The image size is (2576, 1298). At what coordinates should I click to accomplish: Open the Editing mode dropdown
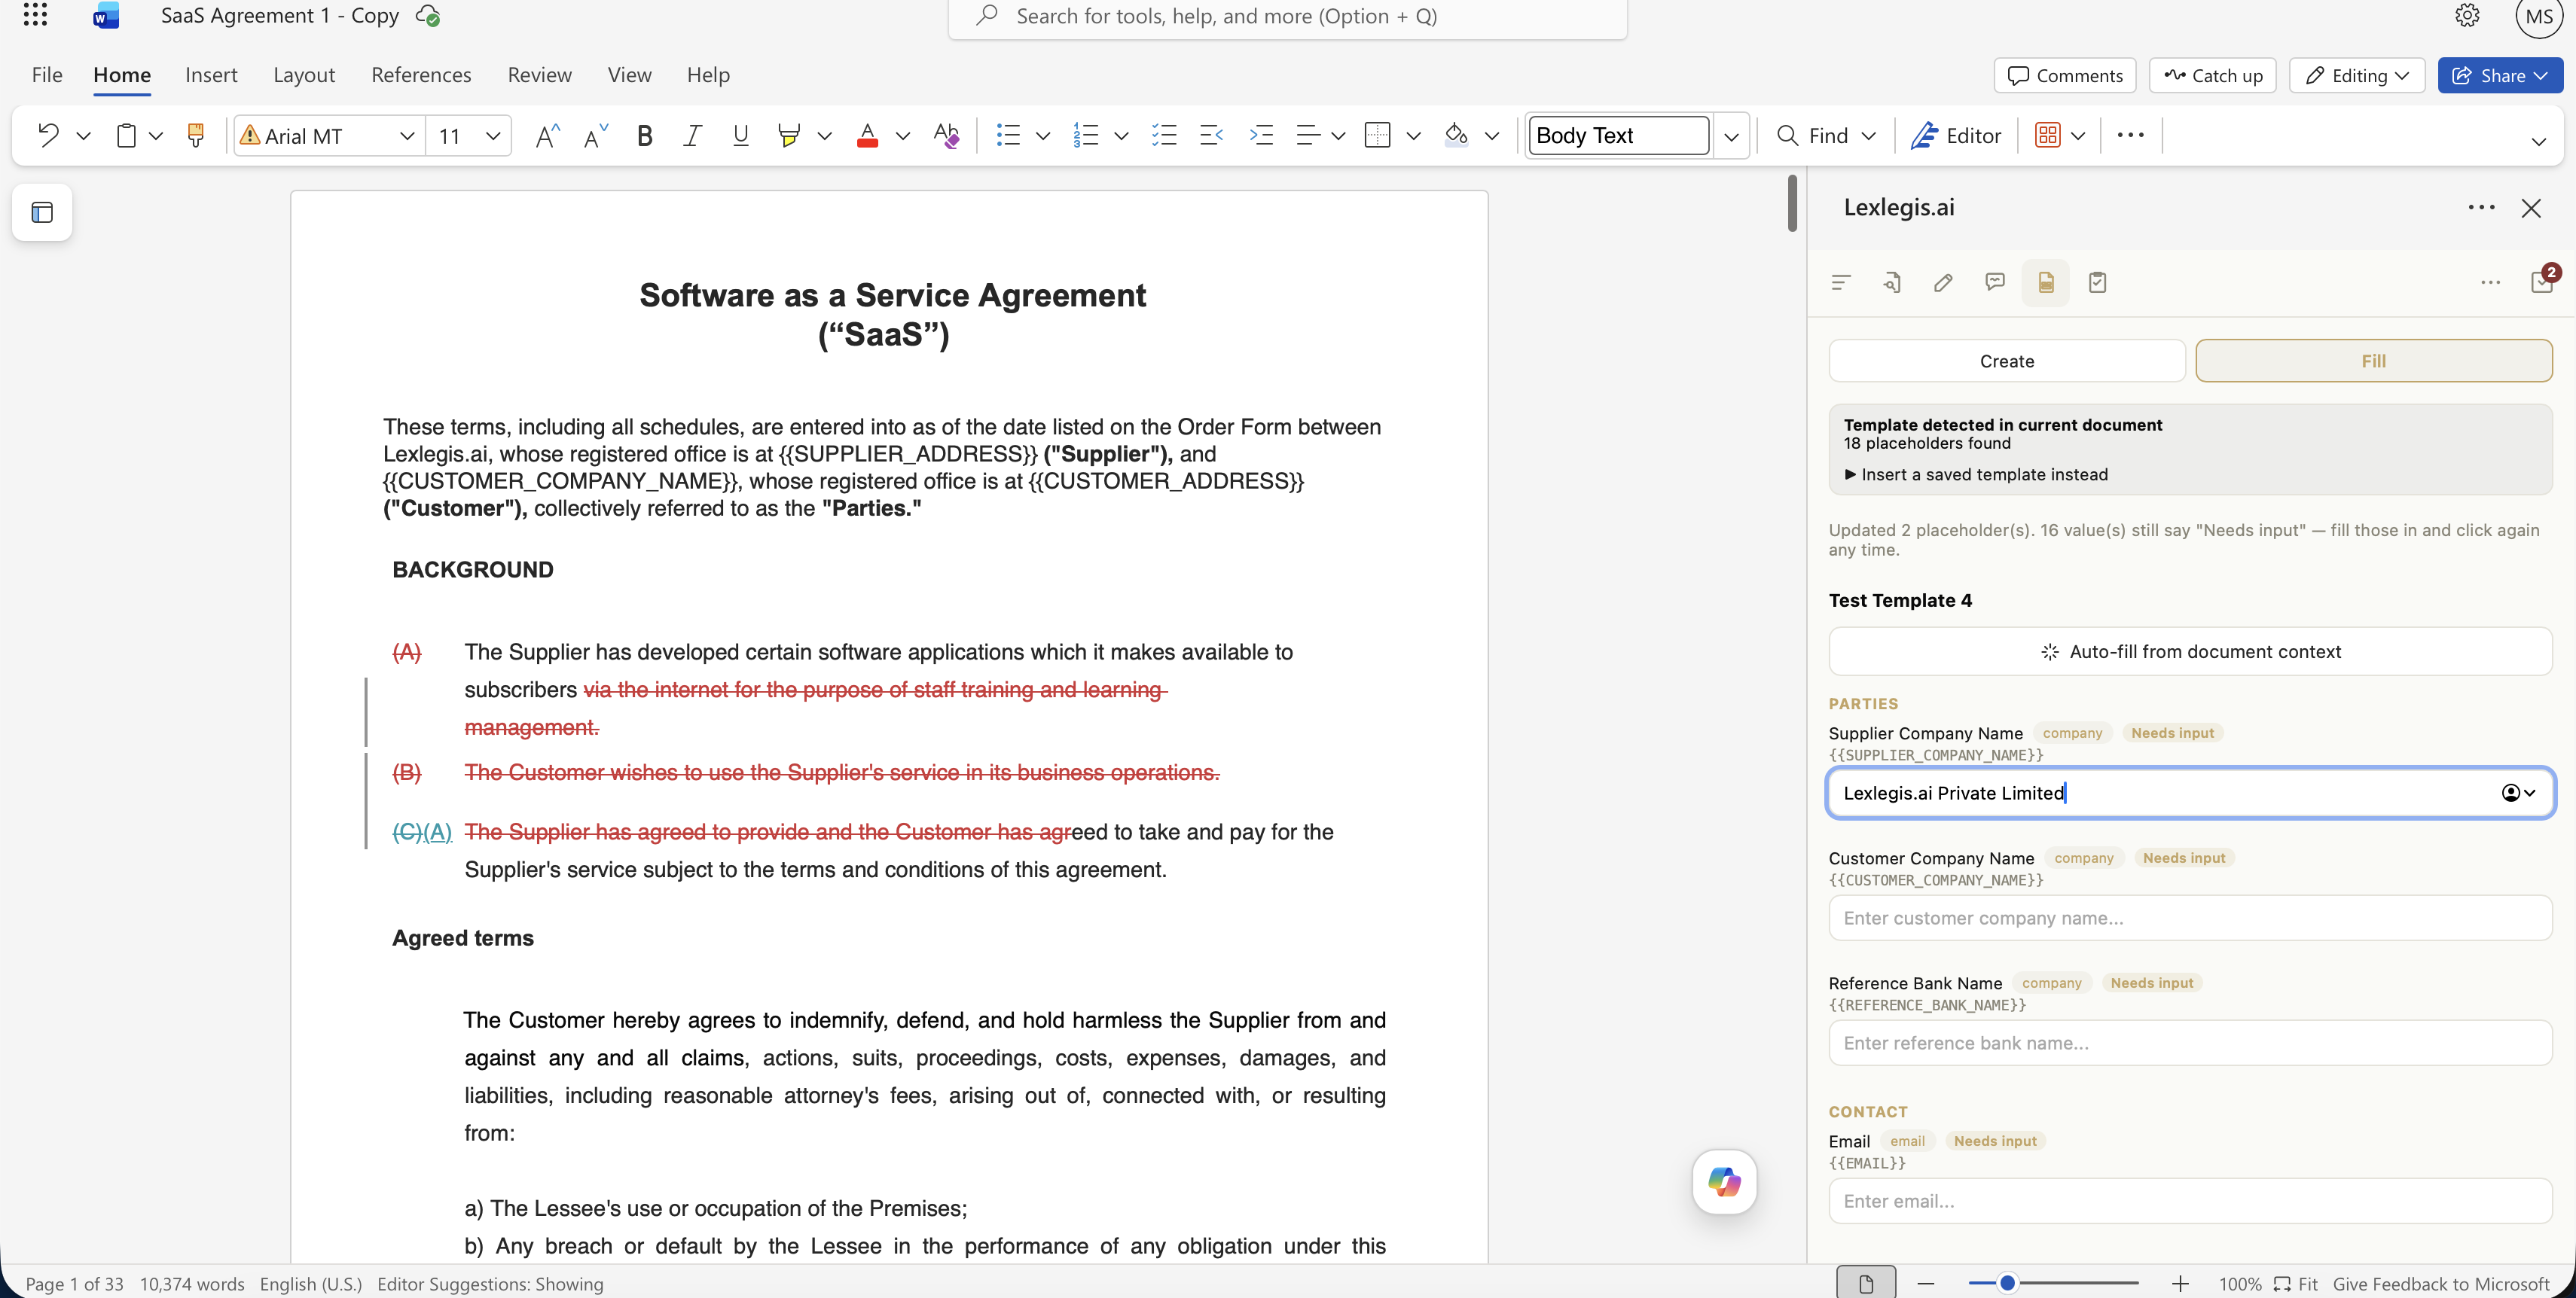tap(2357, 76)
